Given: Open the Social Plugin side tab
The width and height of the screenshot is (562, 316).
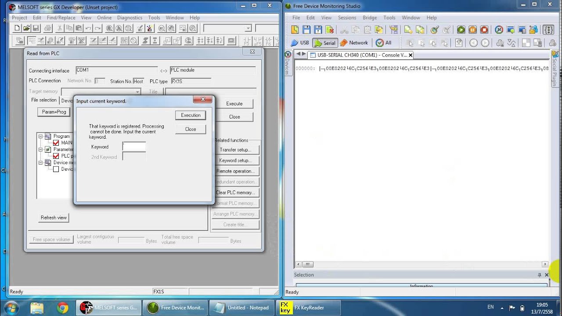Looking at the screenshot, I should [554, 70].
